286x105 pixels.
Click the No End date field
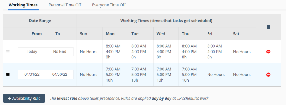(60, 52)
